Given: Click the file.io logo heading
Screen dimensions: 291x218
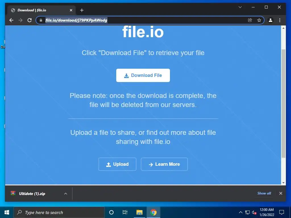Looking at the screenshot, I should [143, 32].
